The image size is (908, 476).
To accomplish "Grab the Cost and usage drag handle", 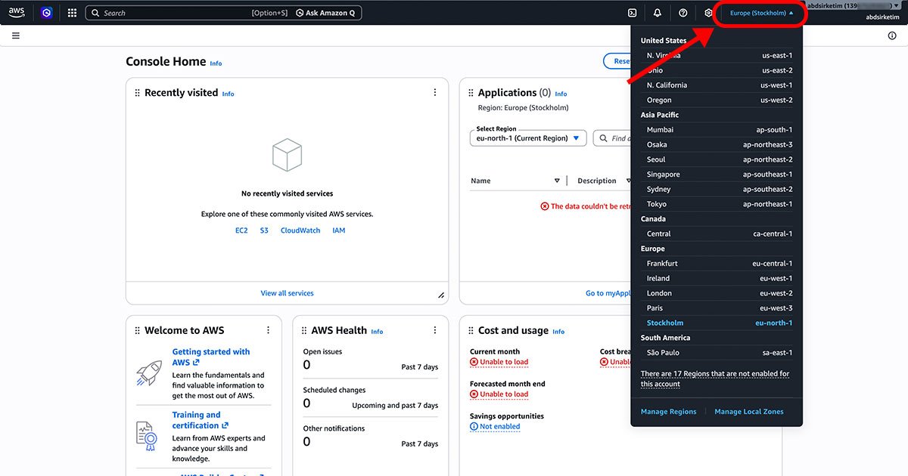I will coord(471,331).
